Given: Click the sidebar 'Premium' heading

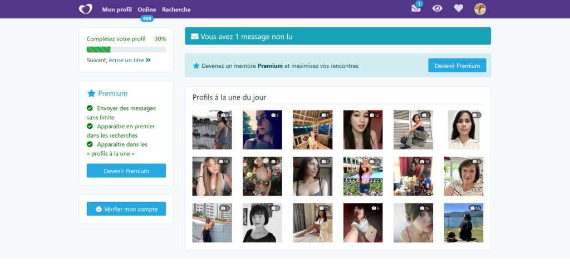Looking at the screenshot, I should tap(112, 93).
